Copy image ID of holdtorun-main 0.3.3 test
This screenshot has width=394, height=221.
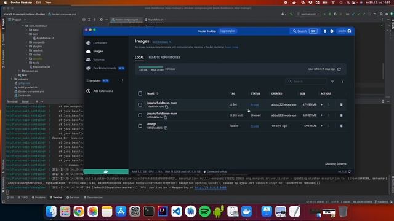click(166, 117)
